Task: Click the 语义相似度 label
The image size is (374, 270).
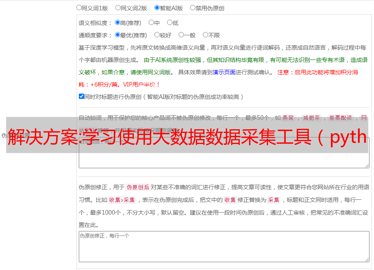Action: point(95,23)
